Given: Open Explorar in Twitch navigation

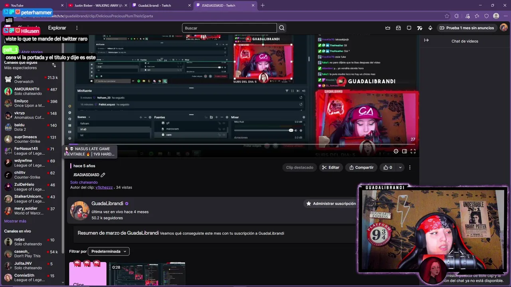Looking at the screenshot, I should (57, 28).
